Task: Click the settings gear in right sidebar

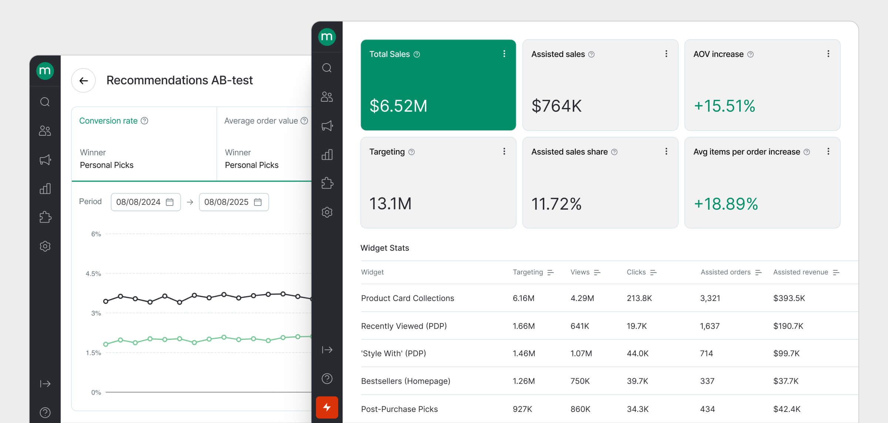Action: point(327,212)
